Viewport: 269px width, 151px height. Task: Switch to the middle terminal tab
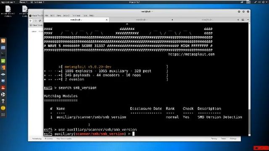[x=141, y=20]
